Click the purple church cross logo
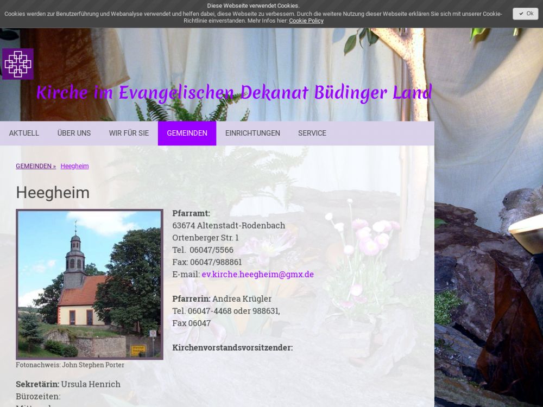 click(18, 64)
